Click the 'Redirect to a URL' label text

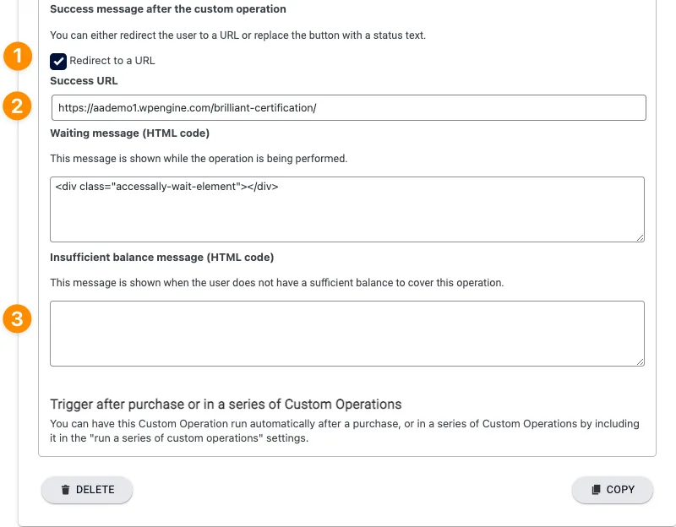(112, 61)
